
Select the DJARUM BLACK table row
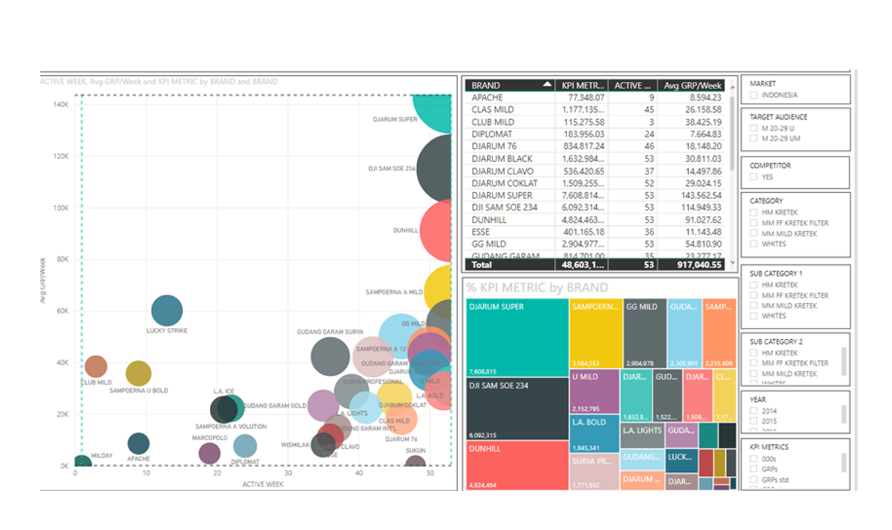coord(596,159)
